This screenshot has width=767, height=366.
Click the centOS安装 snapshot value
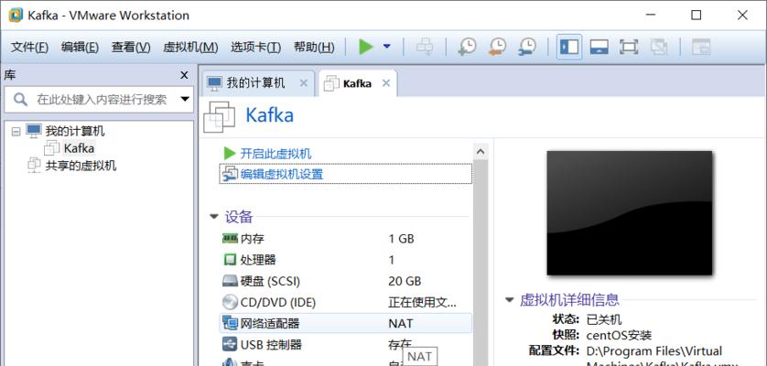coord(619,336)
